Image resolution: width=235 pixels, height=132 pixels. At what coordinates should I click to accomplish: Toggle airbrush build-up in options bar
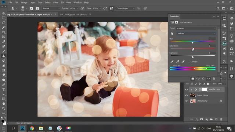point(105,8)
